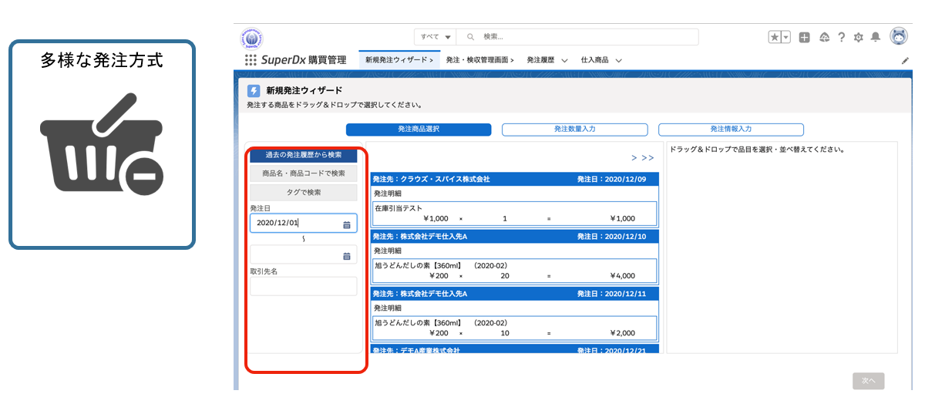Viewport: 925px width, 404px height.
Task: Click the タグで検索 button
Action: 303,192
